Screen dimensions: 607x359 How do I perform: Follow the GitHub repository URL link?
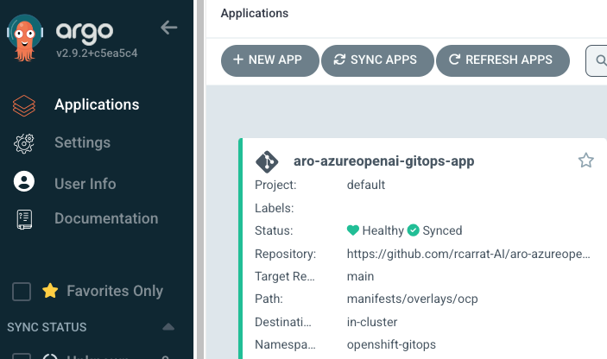tap(468, 254)
